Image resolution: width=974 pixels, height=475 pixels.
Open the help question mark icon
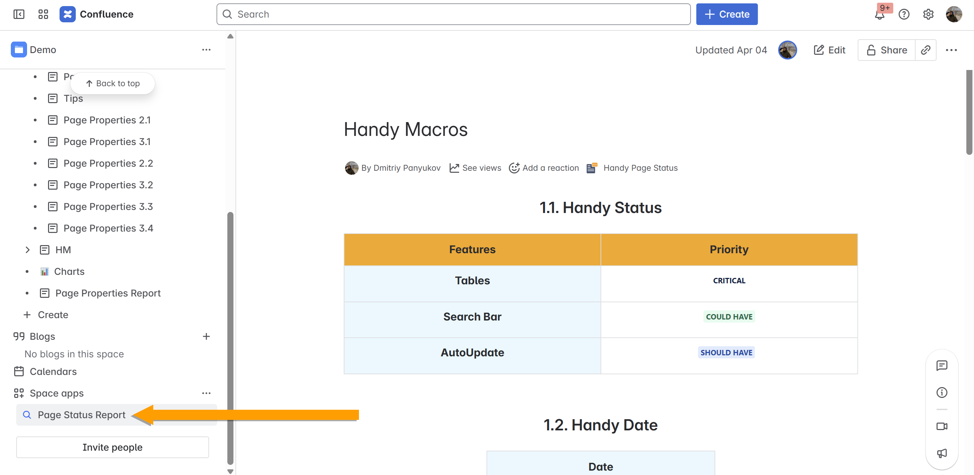pyautogui.click(x=904, y=14)
